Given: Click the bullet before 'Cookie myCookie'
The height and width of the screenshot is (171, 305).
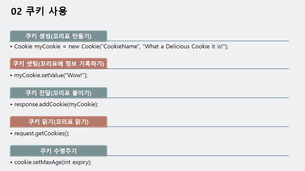Looking at the screenshot, I should click(11, 47).
